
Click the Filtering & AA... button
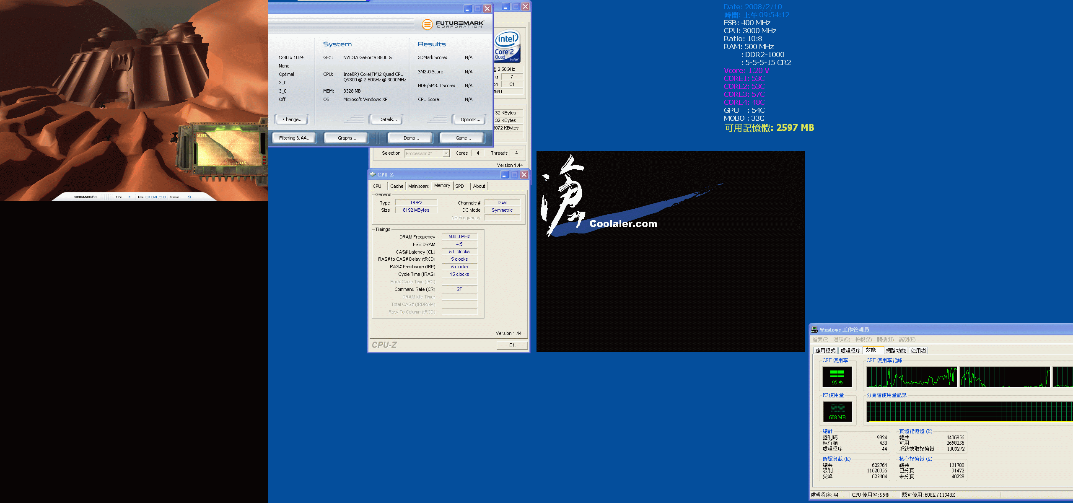pyautogui.click(x=295, y=138)
